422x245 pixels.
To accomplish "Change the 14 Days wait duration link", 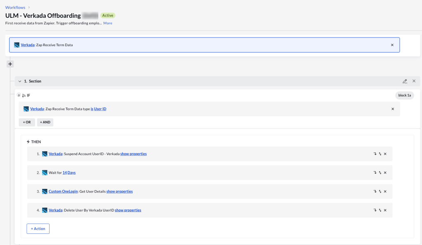I will coord(69,173).
